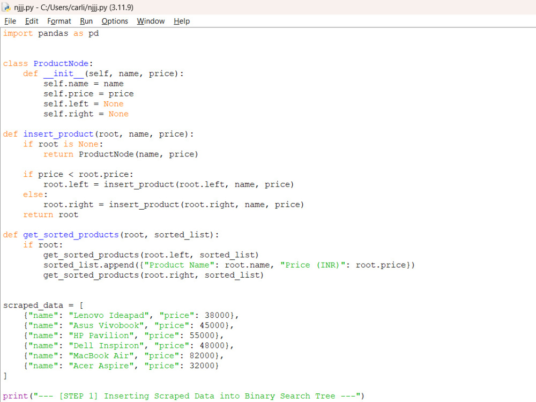The image size is (536, 402).
Task: Place cursor on 'self.name = name' line
Action: pyautogui.click(x=84, y=84)
